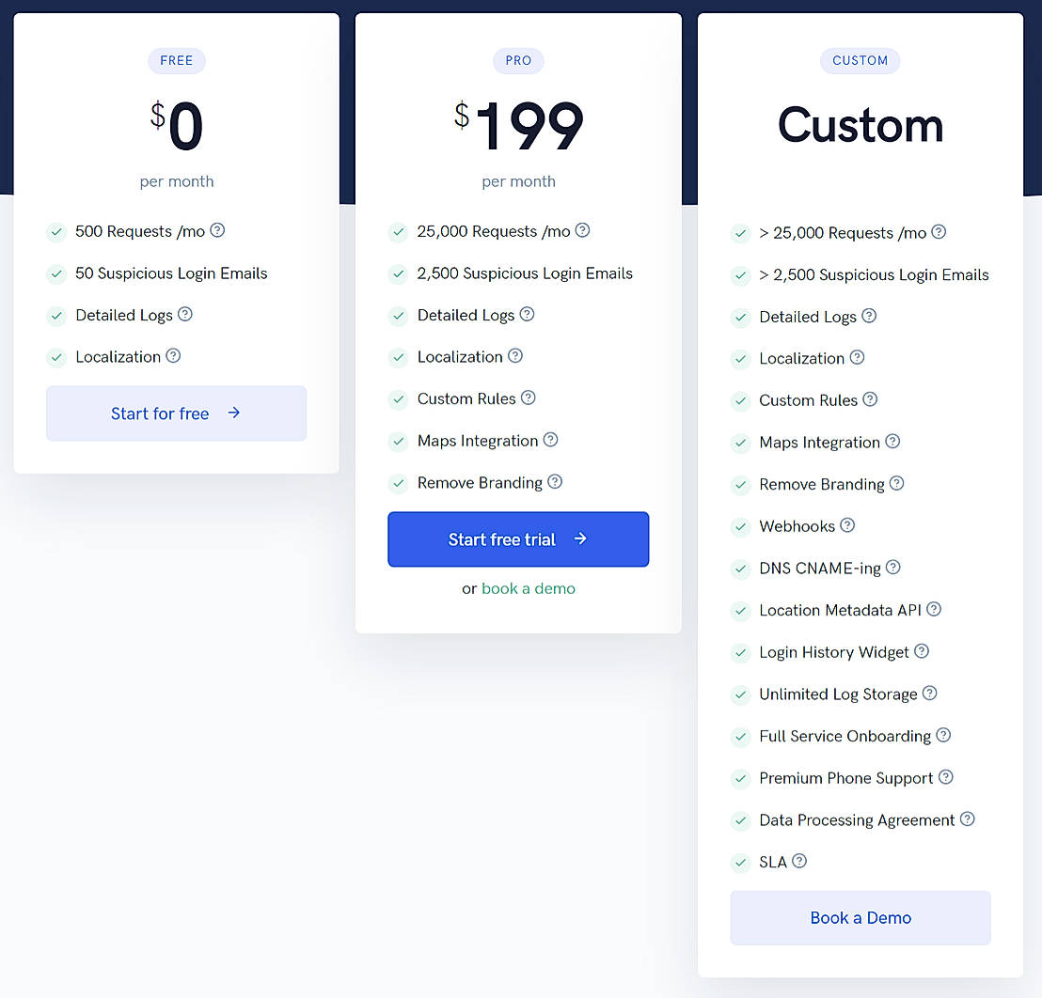Show info for Login History Widget

pos(922,651)
